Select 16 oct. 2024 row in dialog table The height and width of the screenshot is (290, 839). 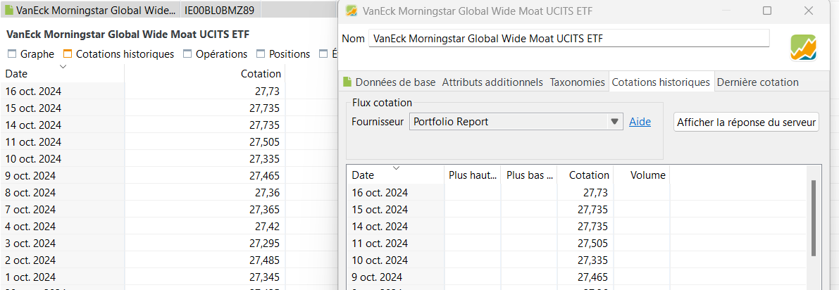[x=576, y=192]
